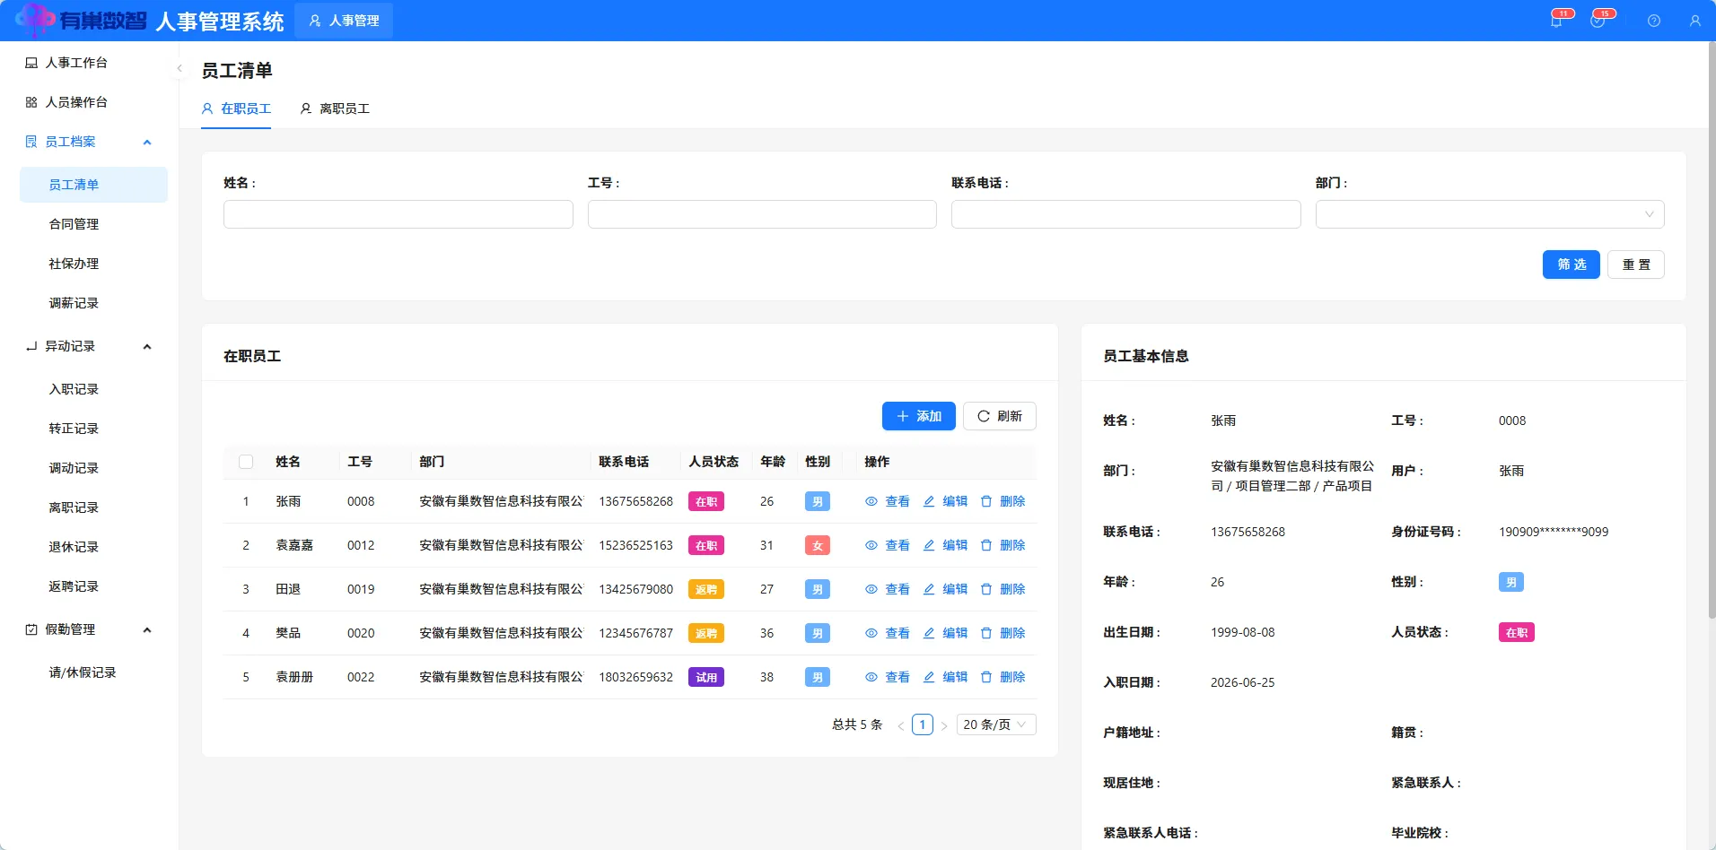Open the pending tasks check icon
This screenshot has height=850, width=1716.
point(1598,21)
